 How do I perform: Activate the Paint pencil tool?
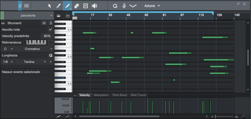click(67, 6)
